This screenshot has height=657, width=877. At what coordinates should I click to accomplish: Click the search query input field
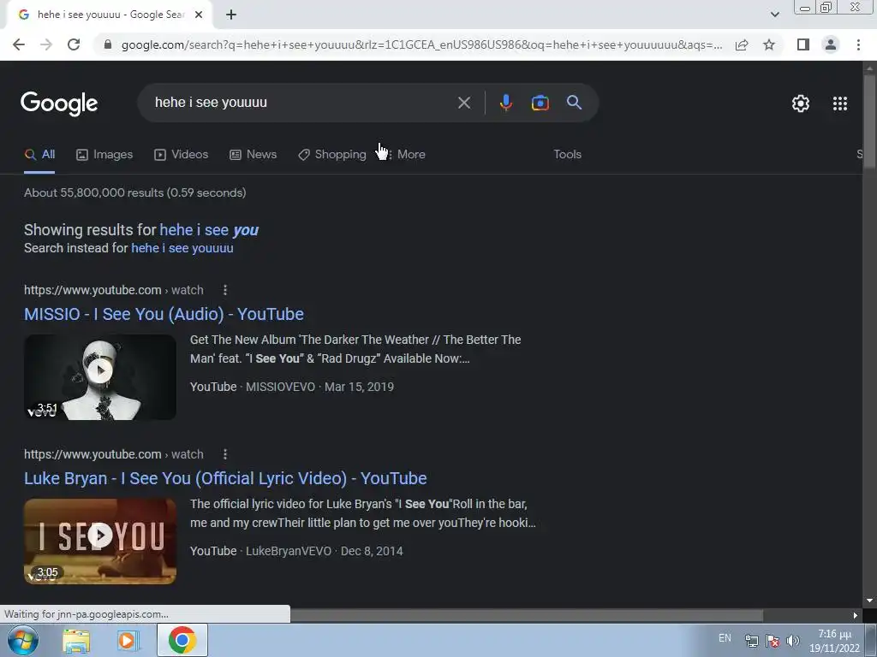[302, 103]
